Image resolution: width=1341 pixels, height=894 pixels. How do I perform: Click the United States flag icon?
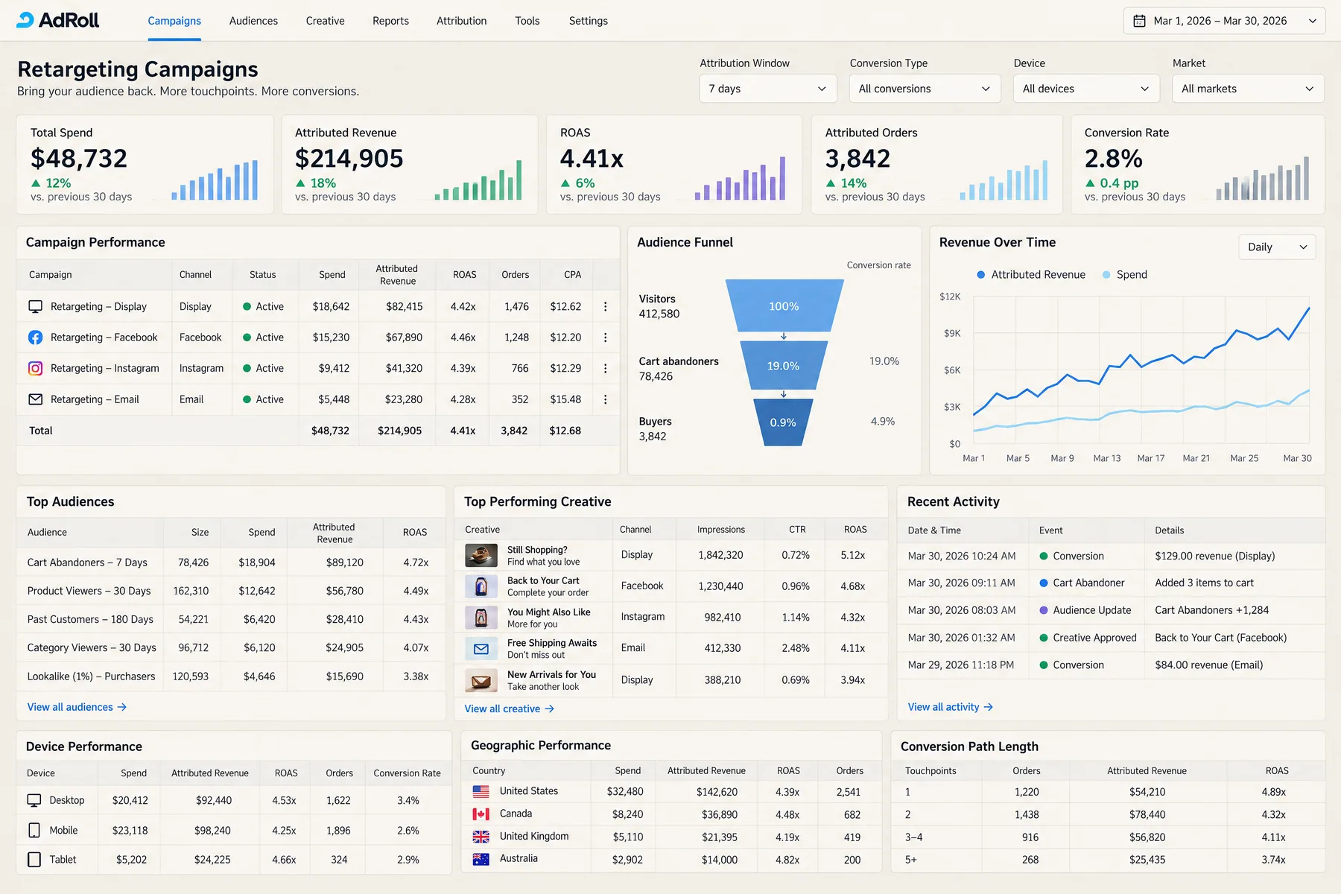pos(481,791)
